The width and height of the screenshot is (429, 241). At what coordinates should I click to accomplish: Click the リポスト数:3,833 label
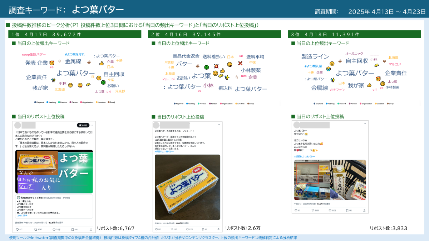389,228
